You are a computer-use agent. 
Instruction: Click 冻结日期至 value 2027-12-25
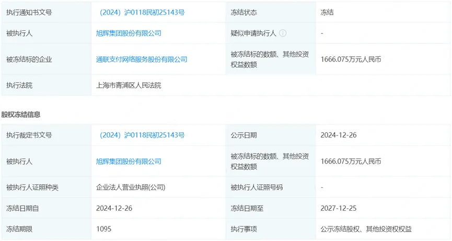339,208
